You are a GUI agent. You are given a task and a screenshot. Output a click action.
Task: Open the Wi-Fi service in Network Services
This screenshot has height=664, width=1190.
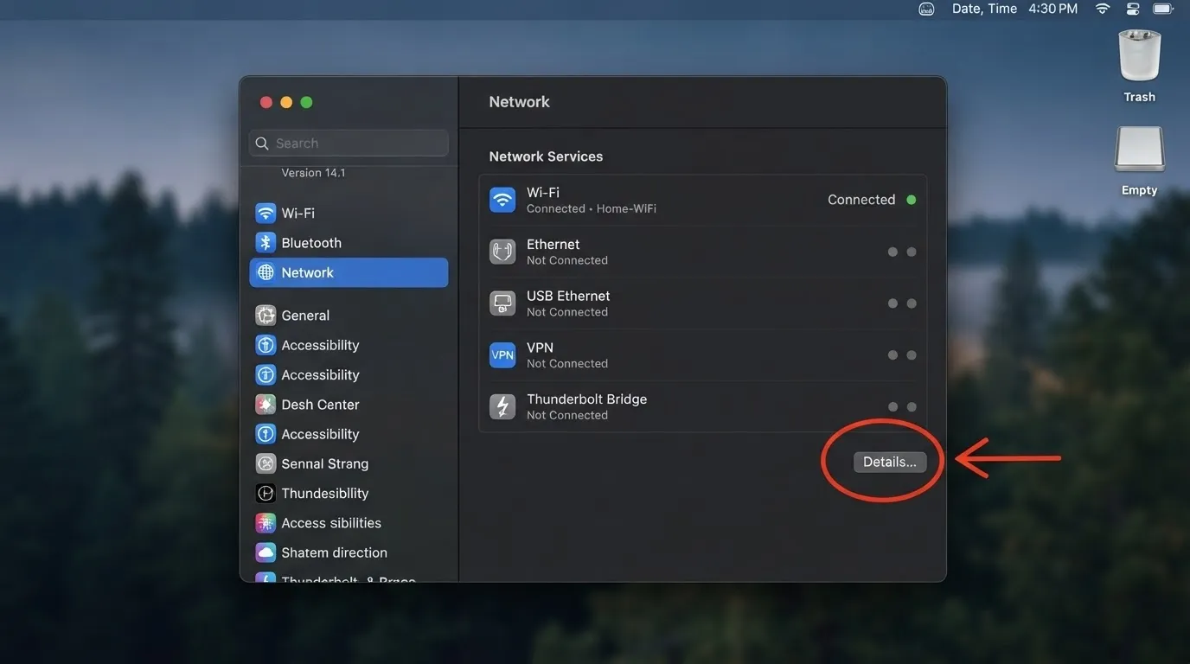pos(702,200)
